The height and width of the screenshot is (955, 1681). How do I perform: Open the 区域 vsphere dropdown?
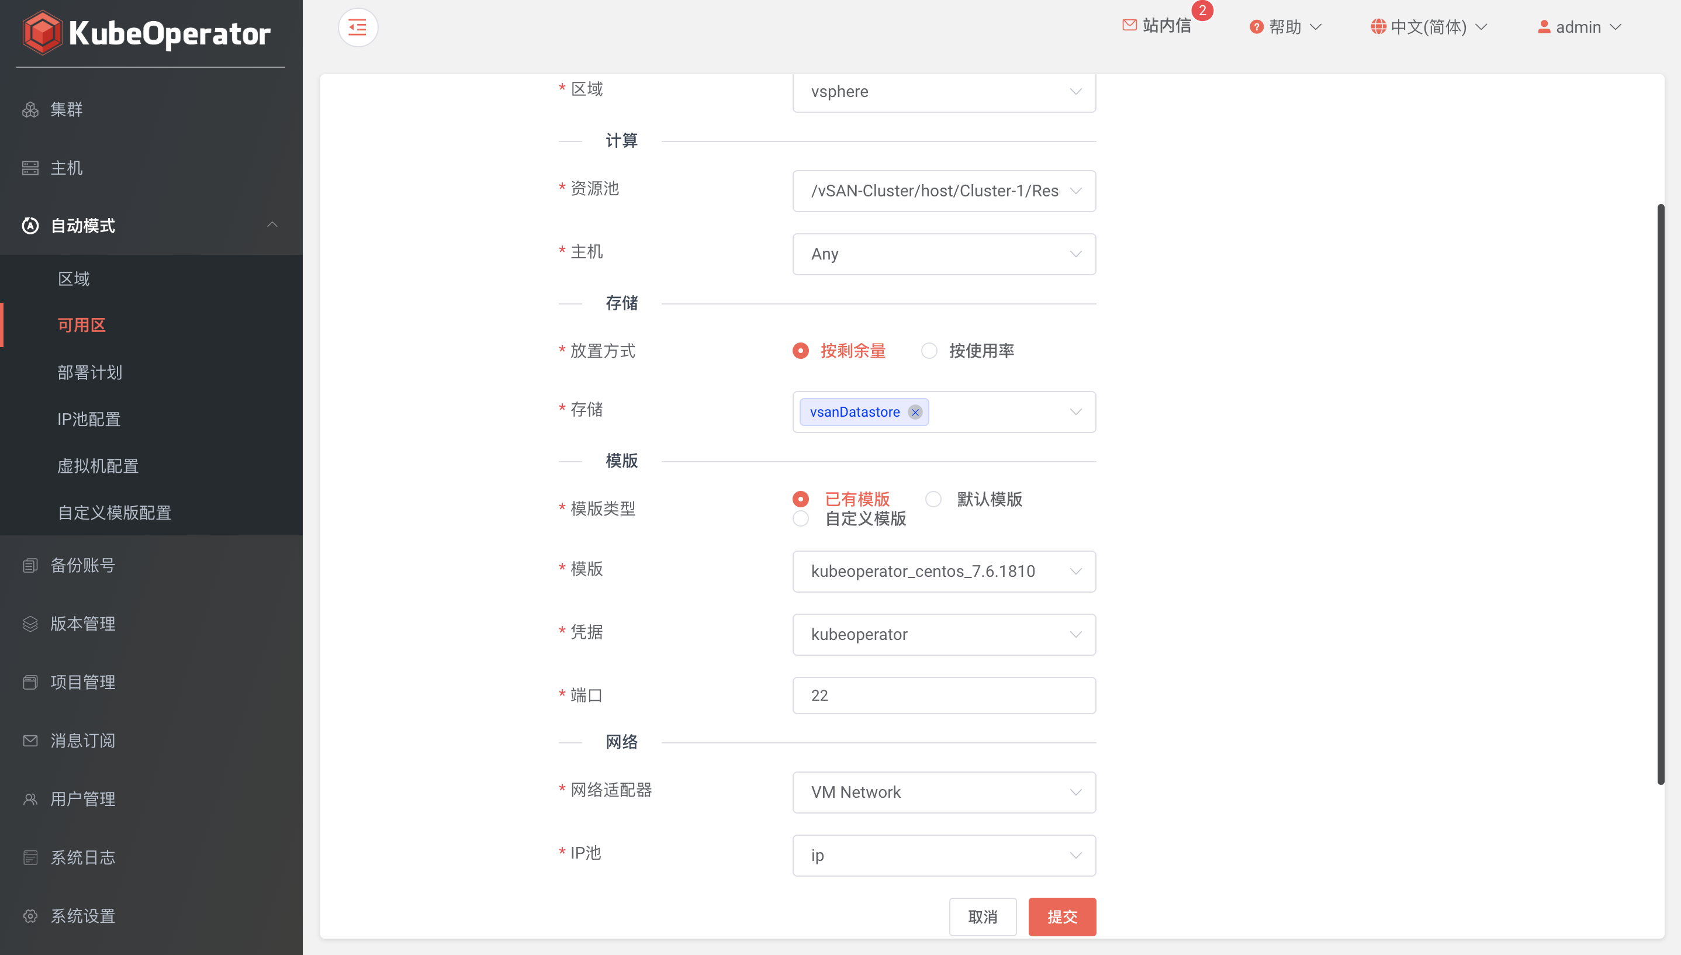pyautogui.click(x=944, y=92)
